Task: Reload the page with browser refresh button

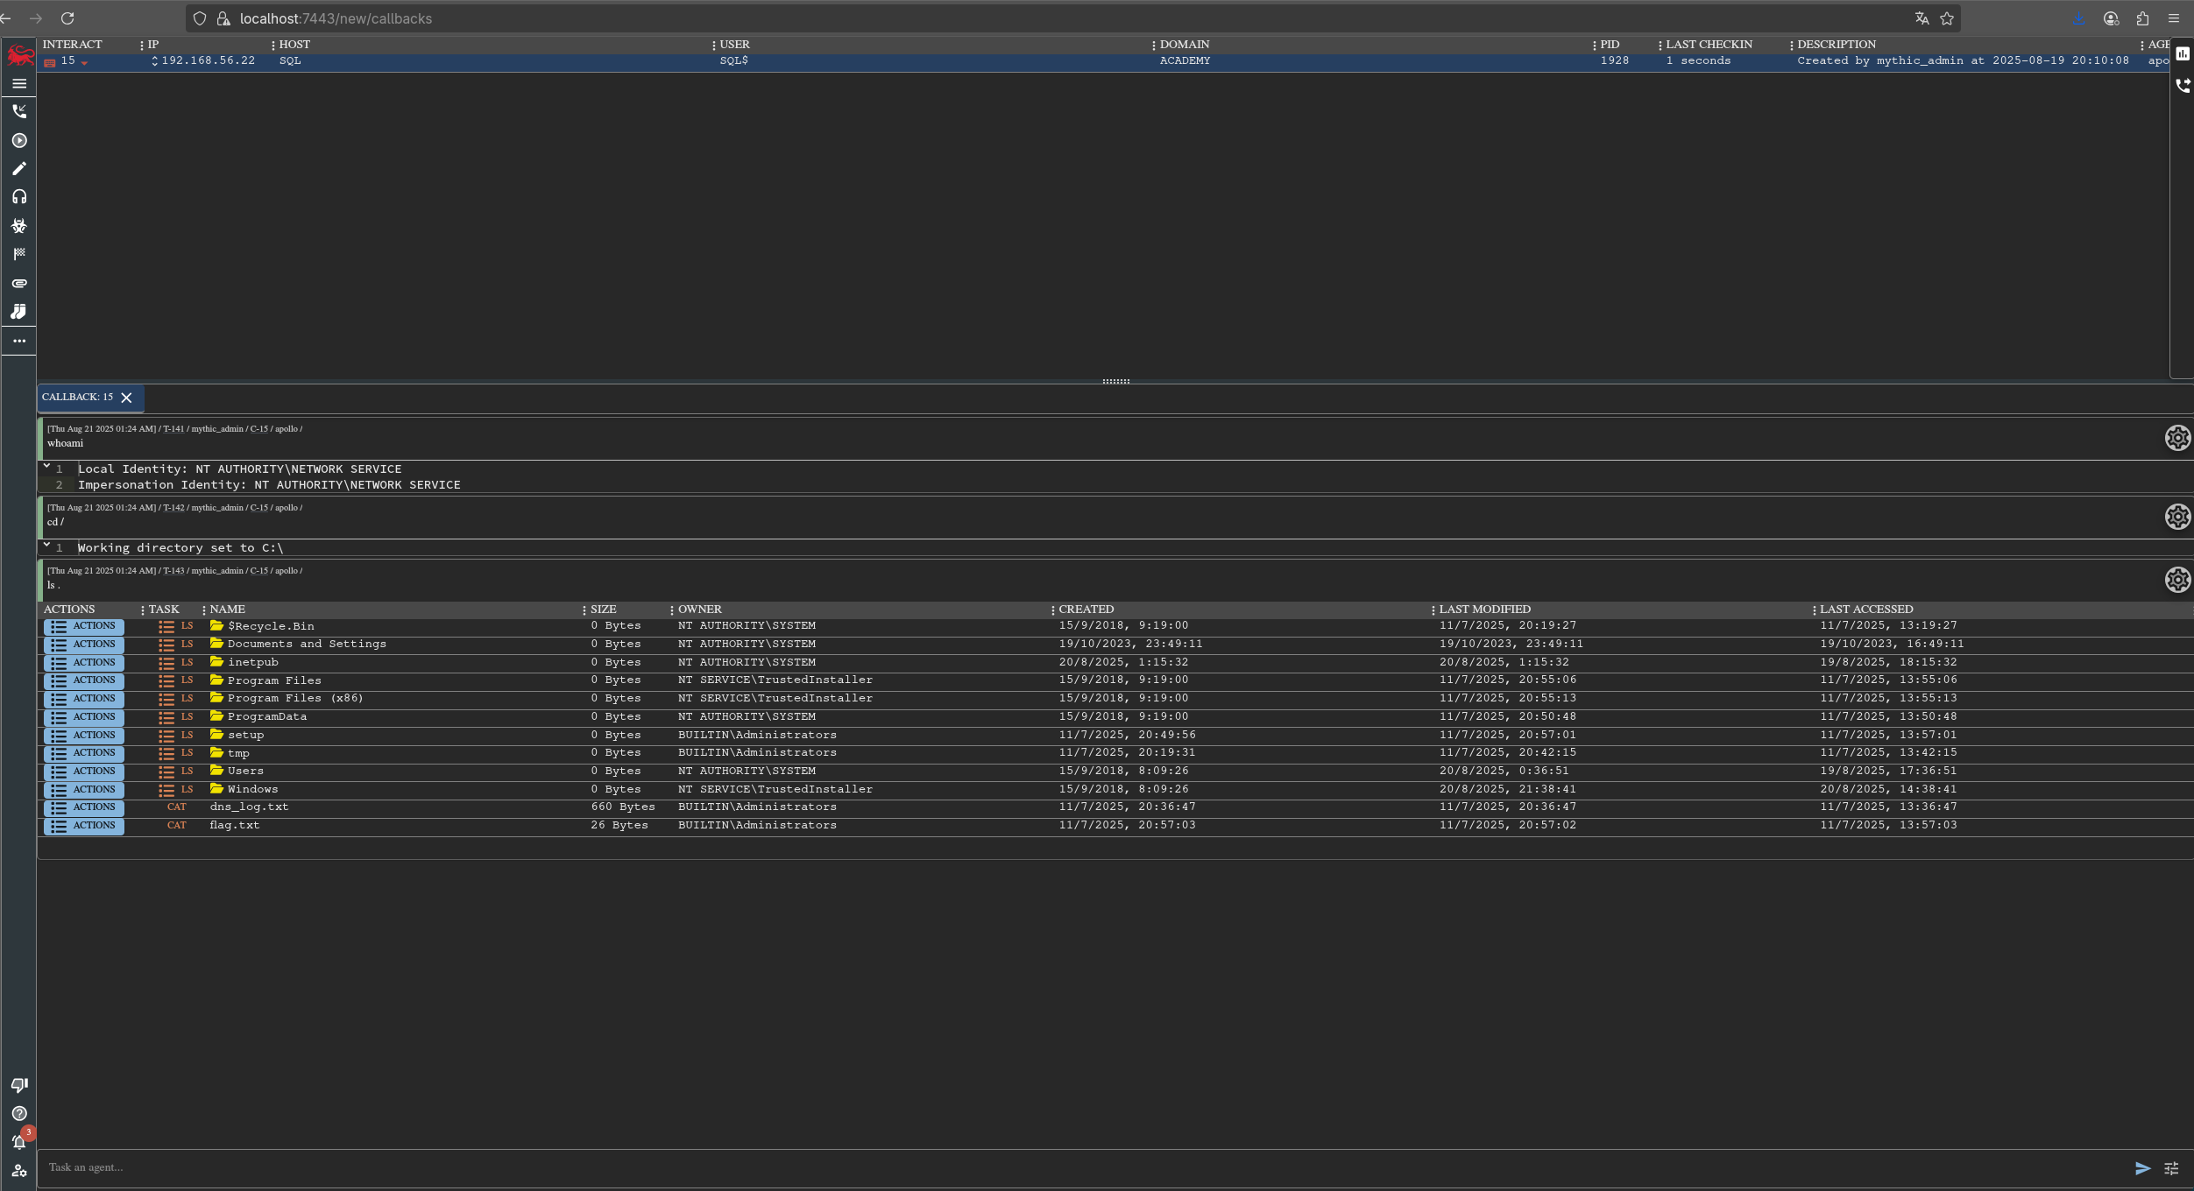Action: click(67, 18)
